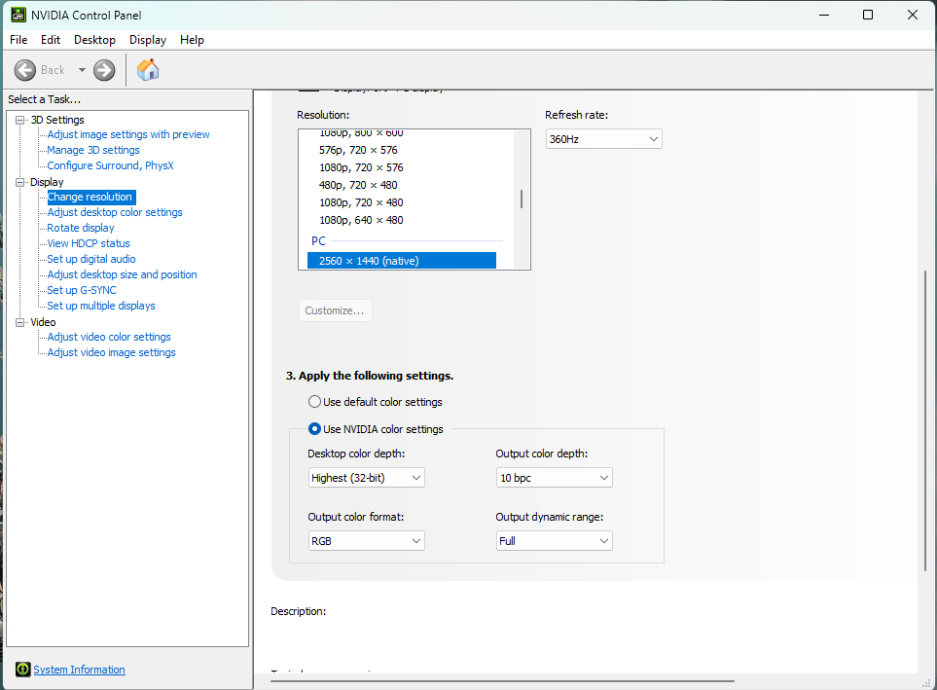Click the Display tree label

pyautogui.click(x=47, y=182)
